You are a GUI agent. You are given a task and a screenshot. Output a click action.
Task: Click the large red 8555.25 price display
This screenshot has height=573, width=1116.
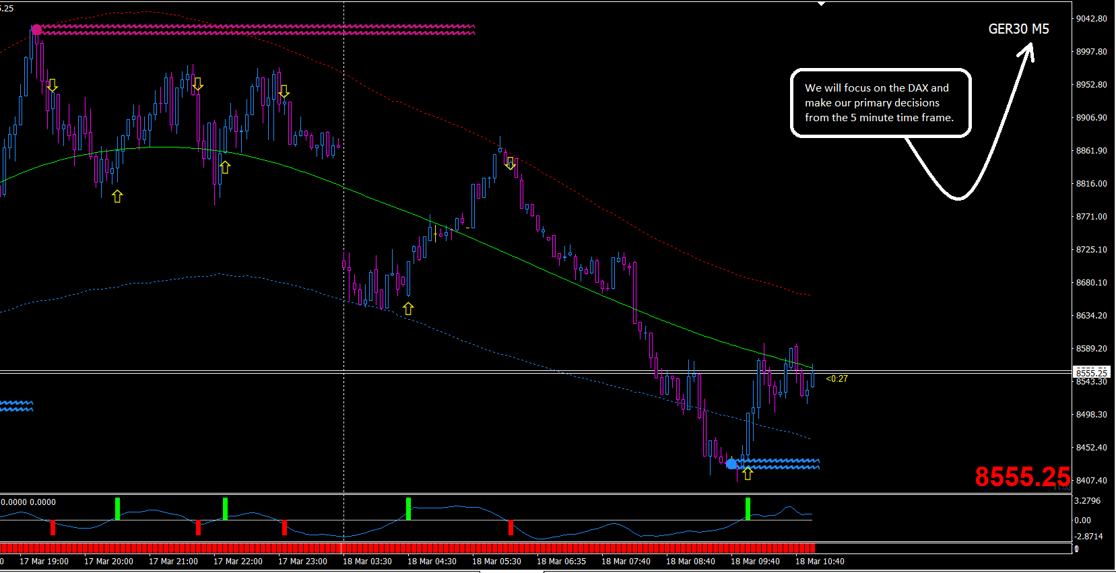(1022, 477)
